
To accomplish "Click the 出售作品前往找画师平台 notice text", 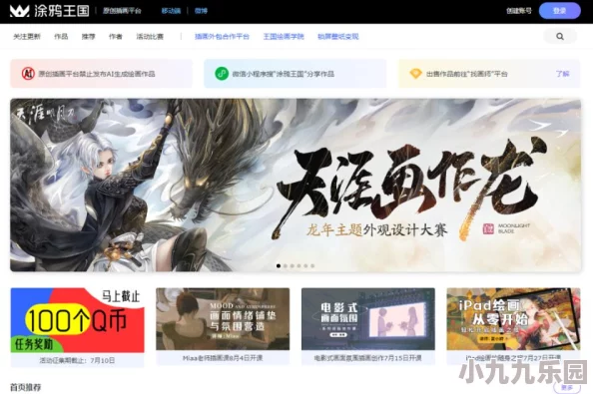I will pyautogui.click(x=466, y=74).
